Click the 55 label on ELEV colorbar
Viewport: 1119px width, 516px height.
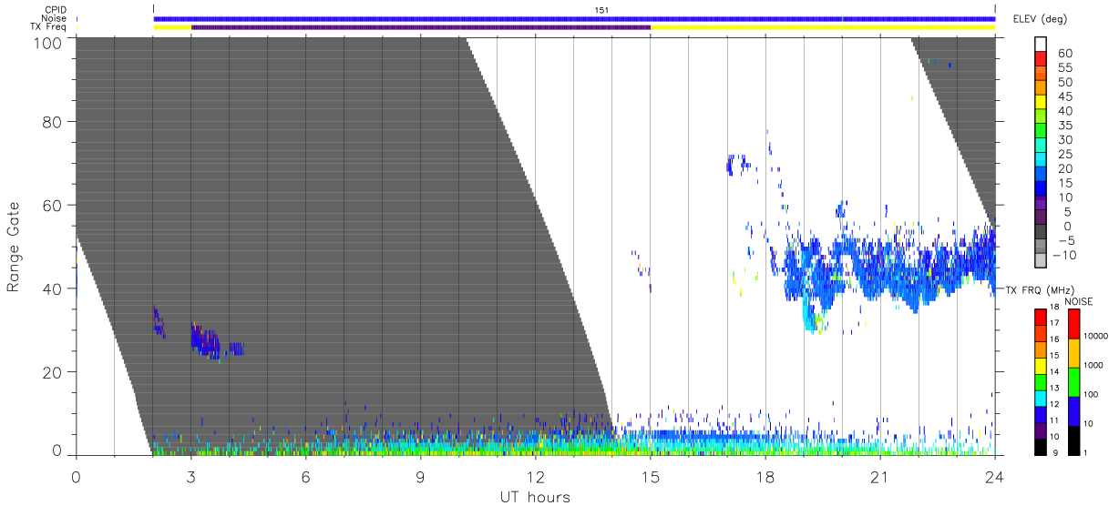1064,67
